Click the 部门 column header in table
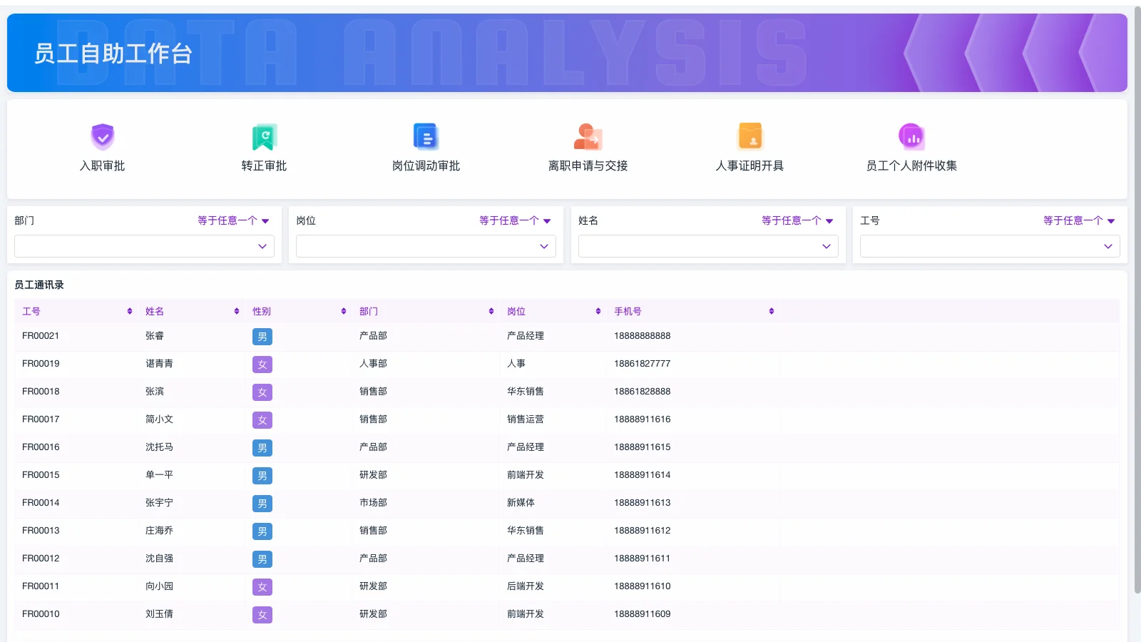The width and height of the screenshot is (1141, 642). 369,311
